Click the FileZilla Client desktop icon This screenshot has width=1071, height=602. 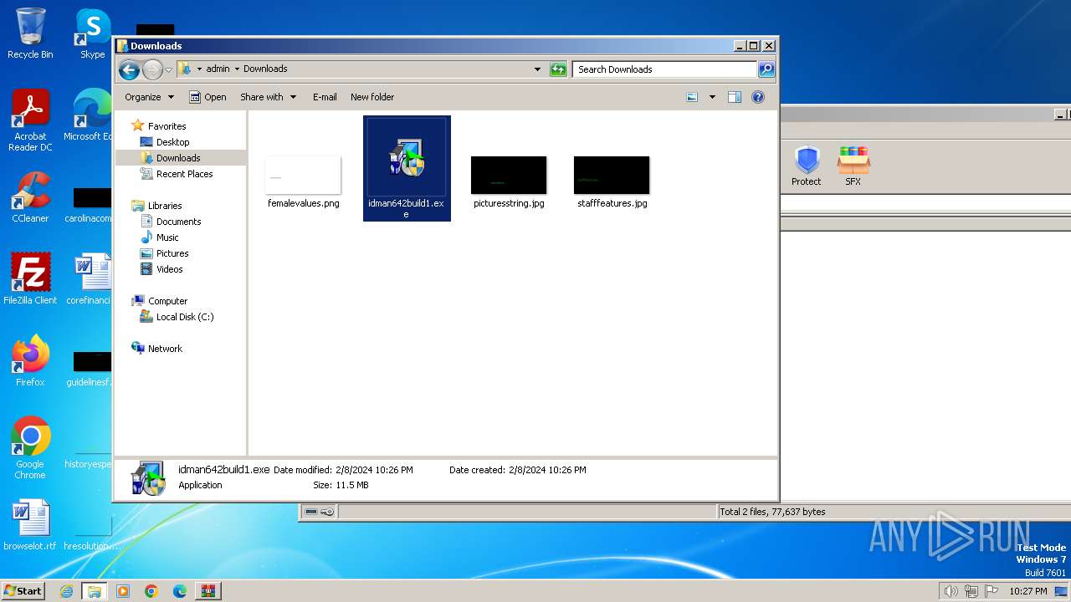click(x=30, y=278)
